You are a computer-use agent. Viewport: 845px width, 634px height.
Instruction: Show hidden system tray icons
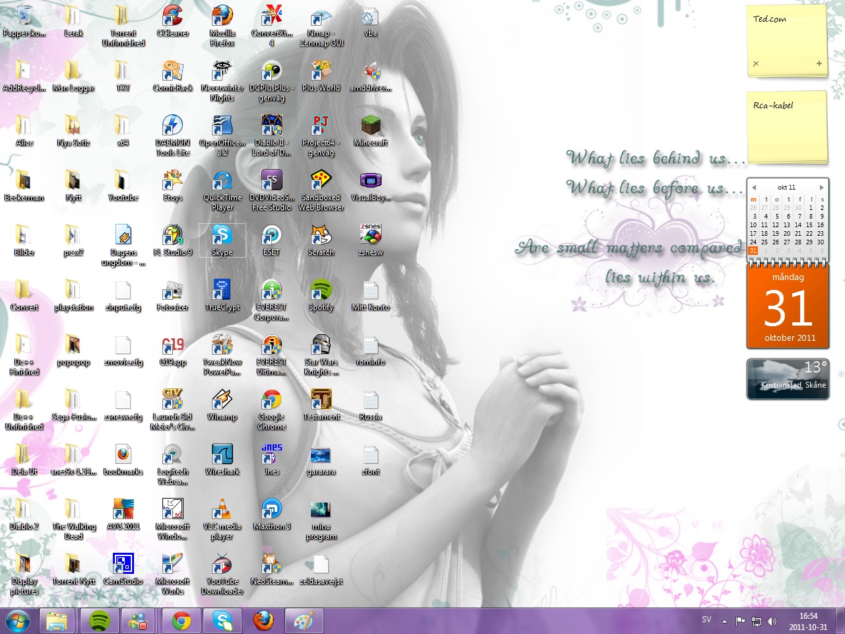coord(724,621)
